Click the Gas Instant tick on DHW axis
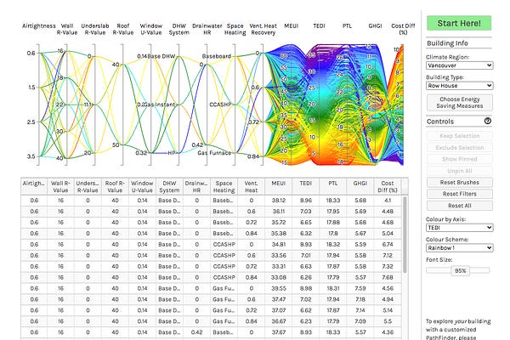Image resolution: width=510 pixels, height=340 pixels. 159,105
